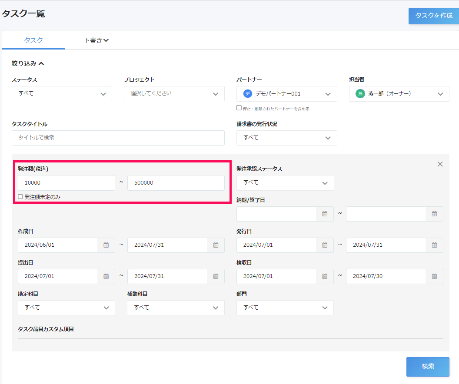Click タスク一覧 page title
Image resolution: width=459 pixels, height=384 pixels.
point(23,14)
